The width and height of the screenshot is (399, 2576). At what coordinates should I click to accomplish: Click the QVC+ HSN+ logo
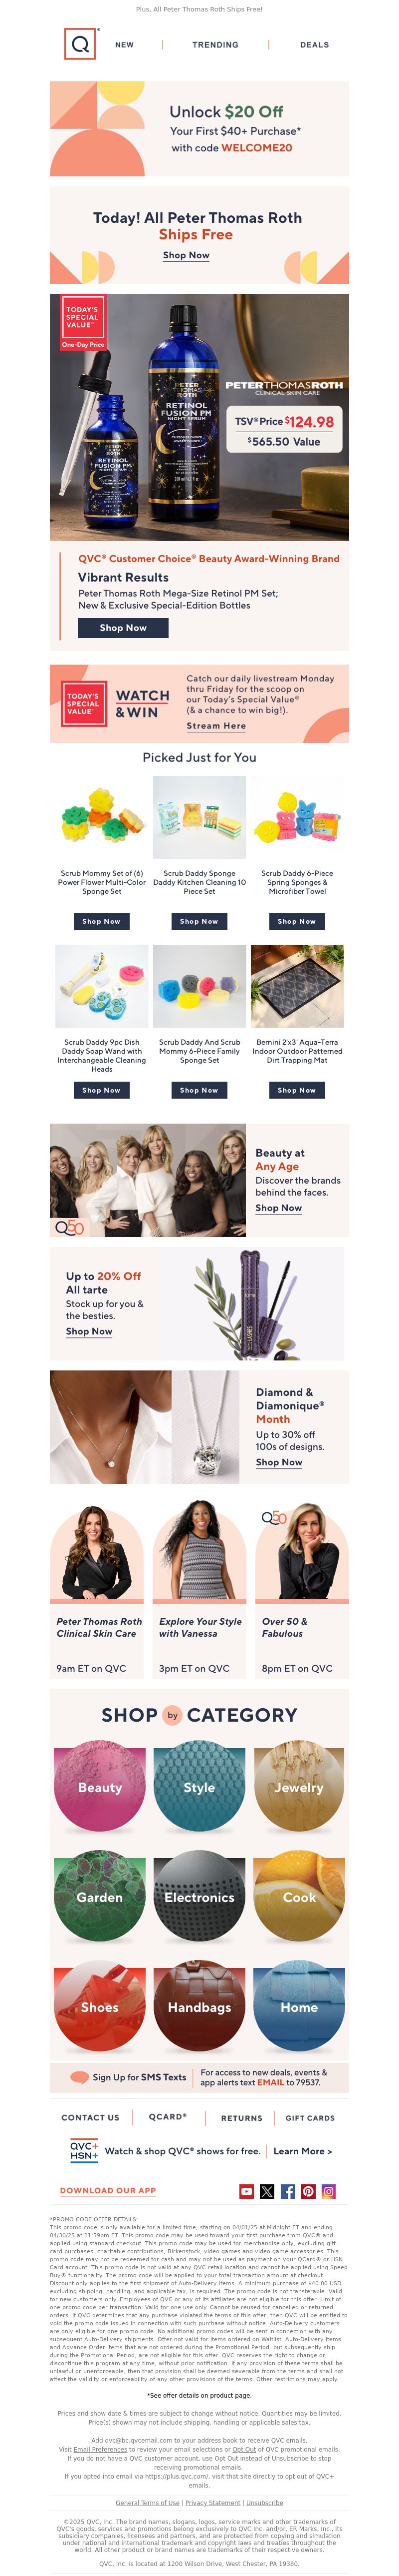[x=84, y=2150]
